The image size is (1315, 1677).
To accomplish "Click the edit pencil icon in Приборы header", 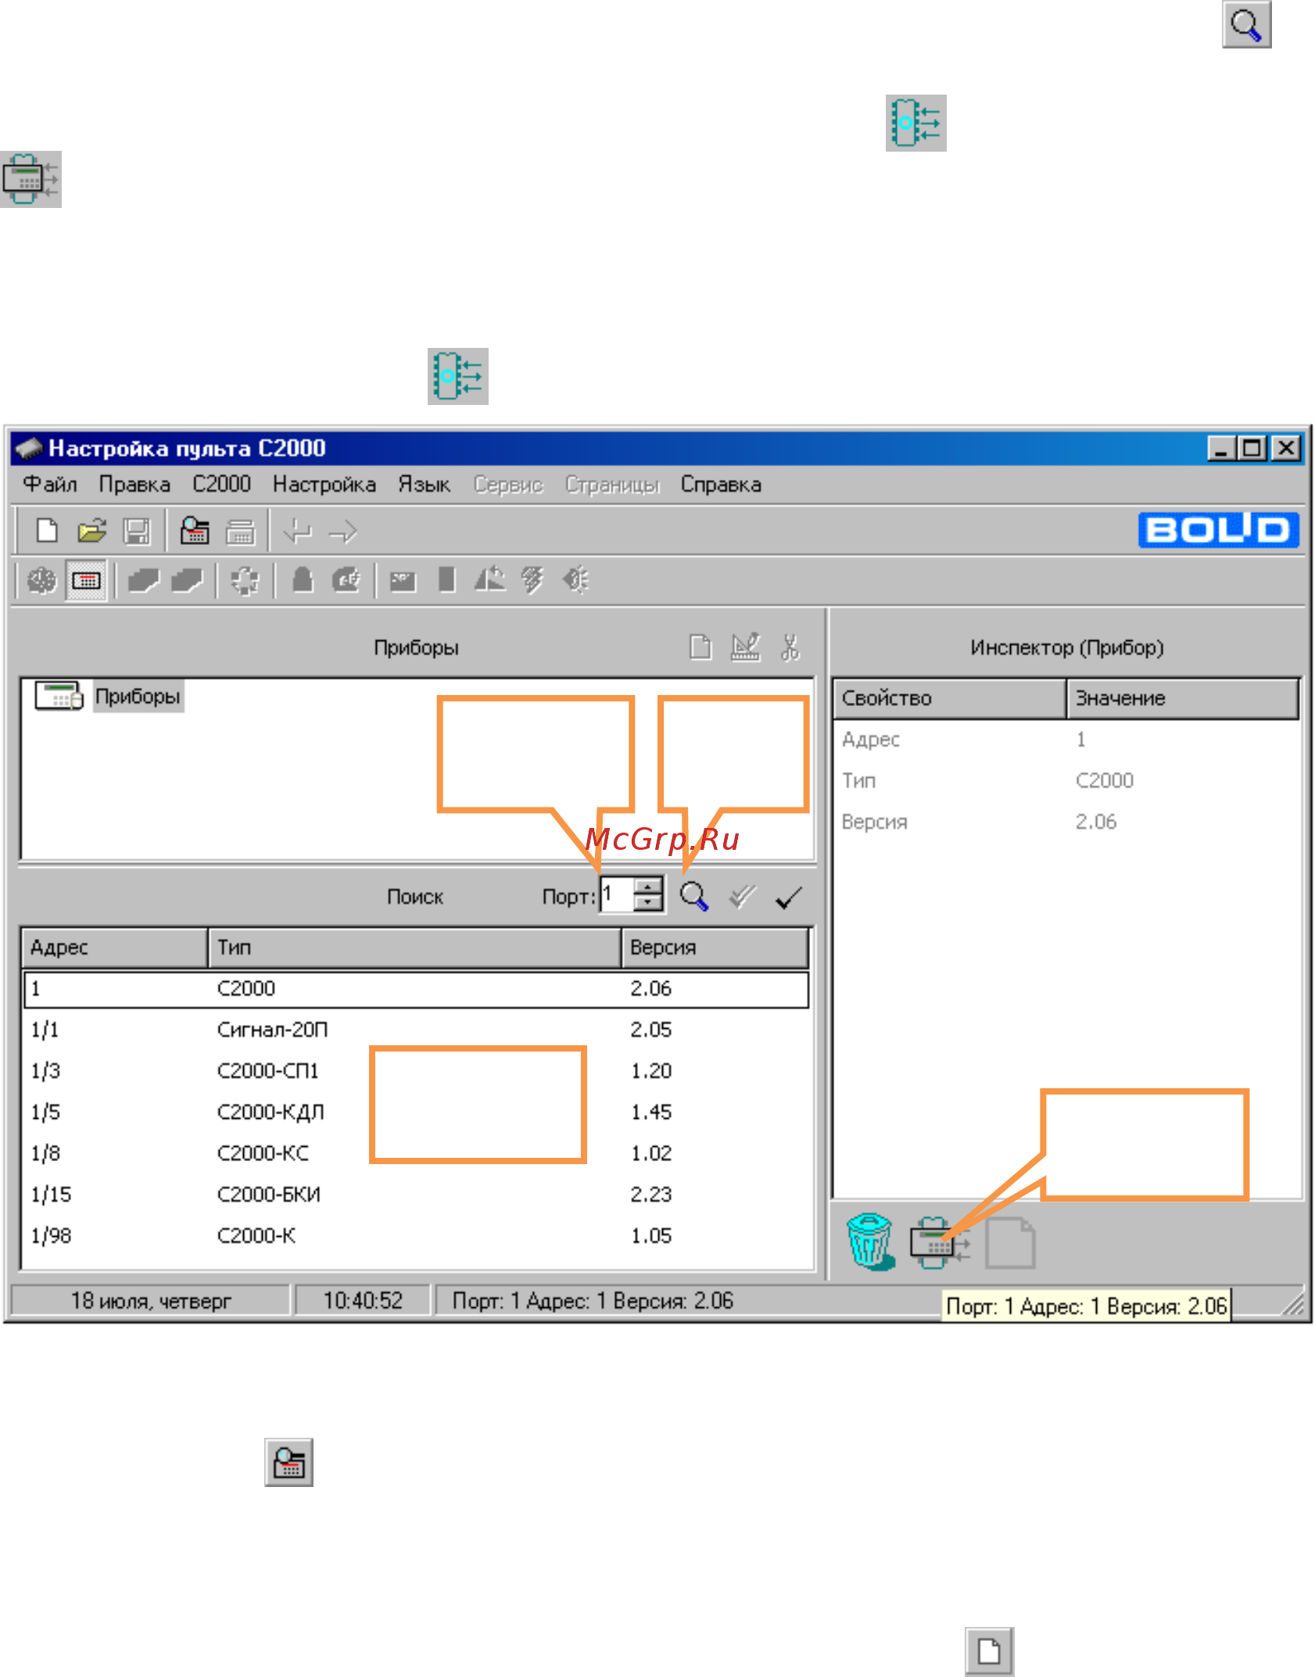I will point(745,647).
